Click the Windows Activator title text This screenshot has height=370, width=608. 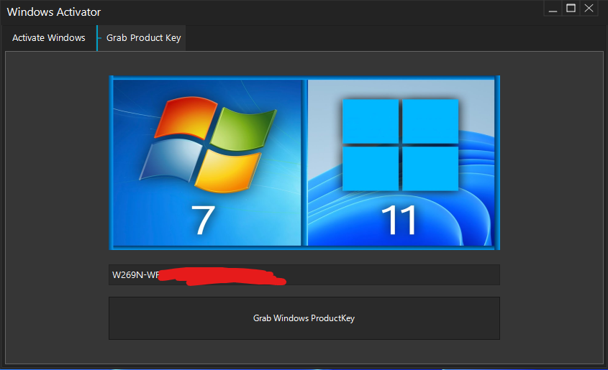tap(54, 12)
